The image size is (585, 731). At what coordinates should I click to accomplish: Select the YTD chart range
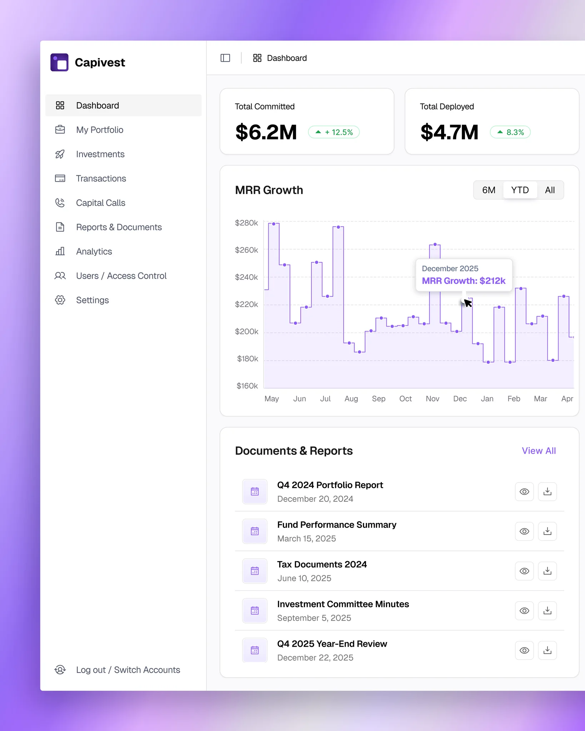point(520,190)
